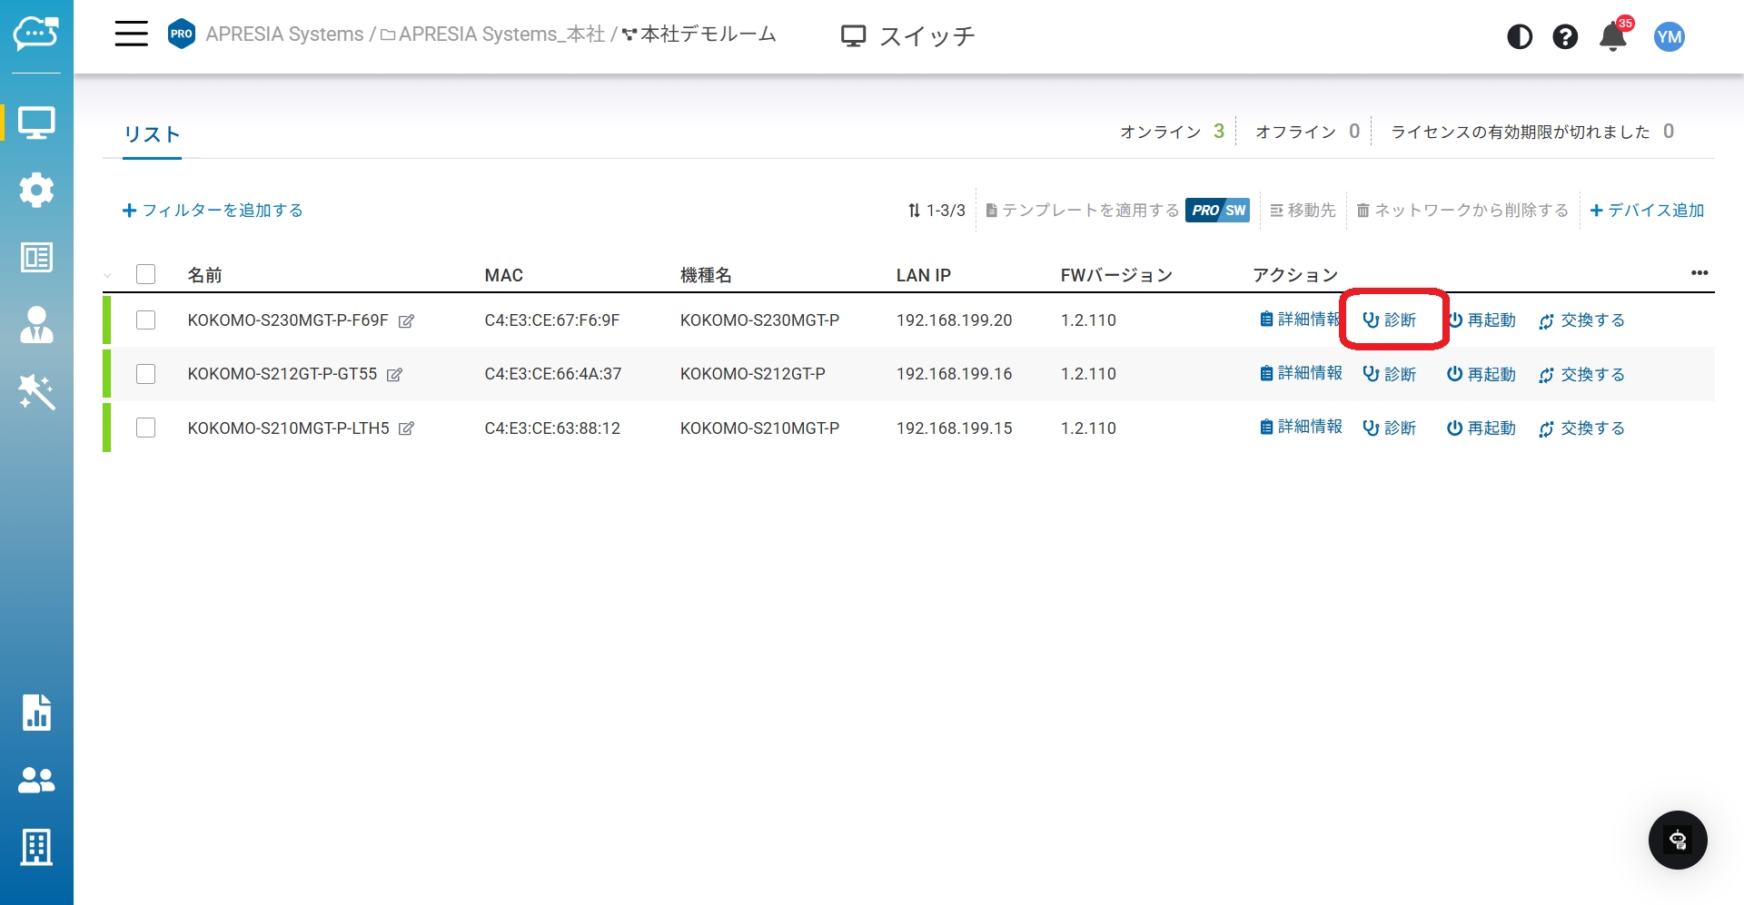1744x905 pixels.
Task: Open the help question mark icon
Action: click(1565, 36)
